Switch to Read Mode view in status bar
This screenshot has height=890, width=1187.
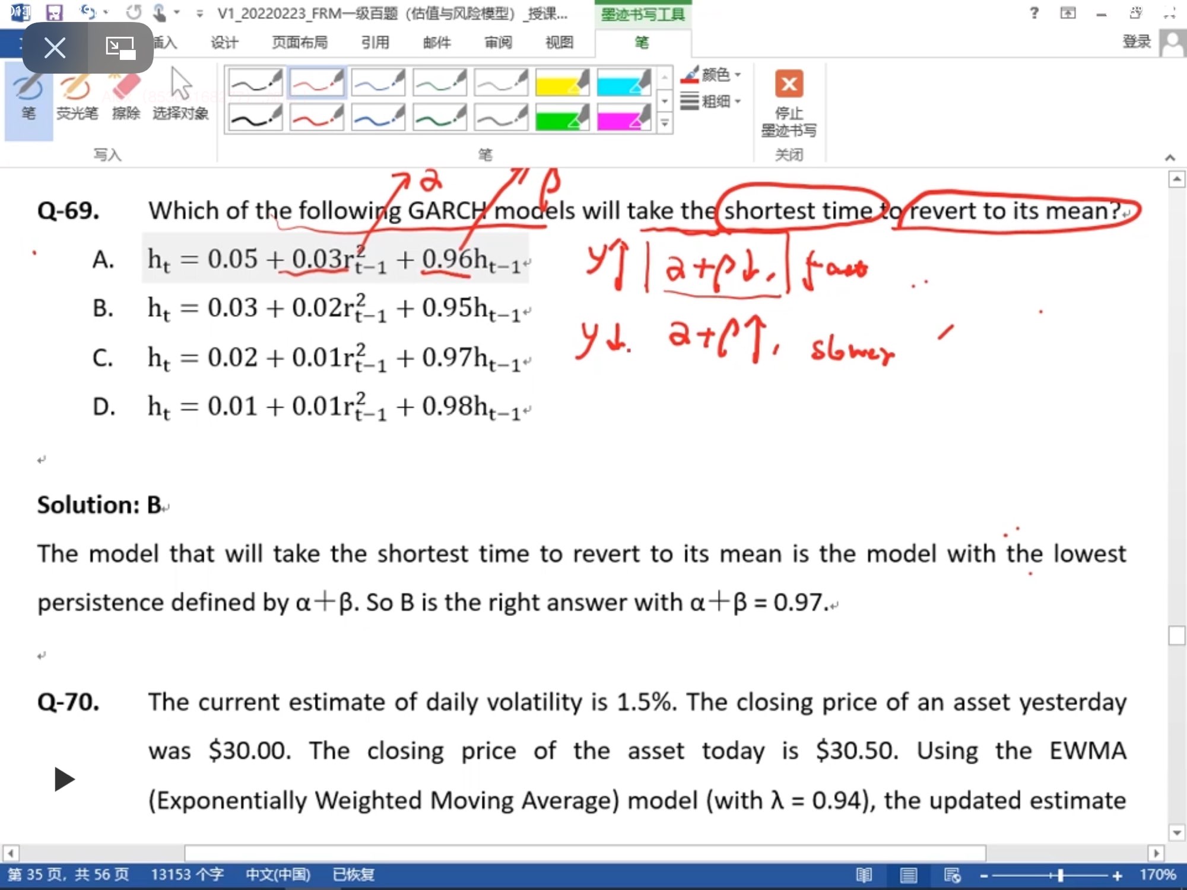[x=864, y=875]
